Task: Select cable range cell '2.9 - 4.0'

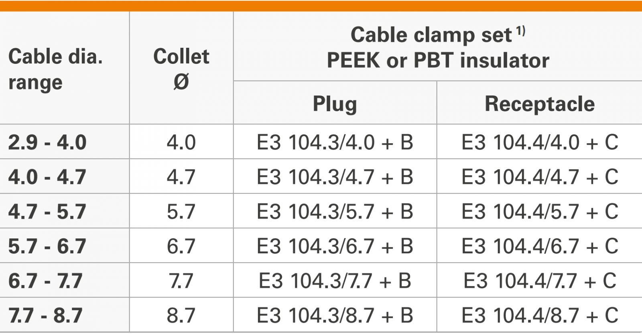Action: (47, 142)
